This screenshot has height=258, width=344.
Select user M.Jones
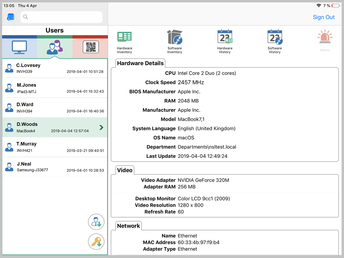tap(55, 88)
